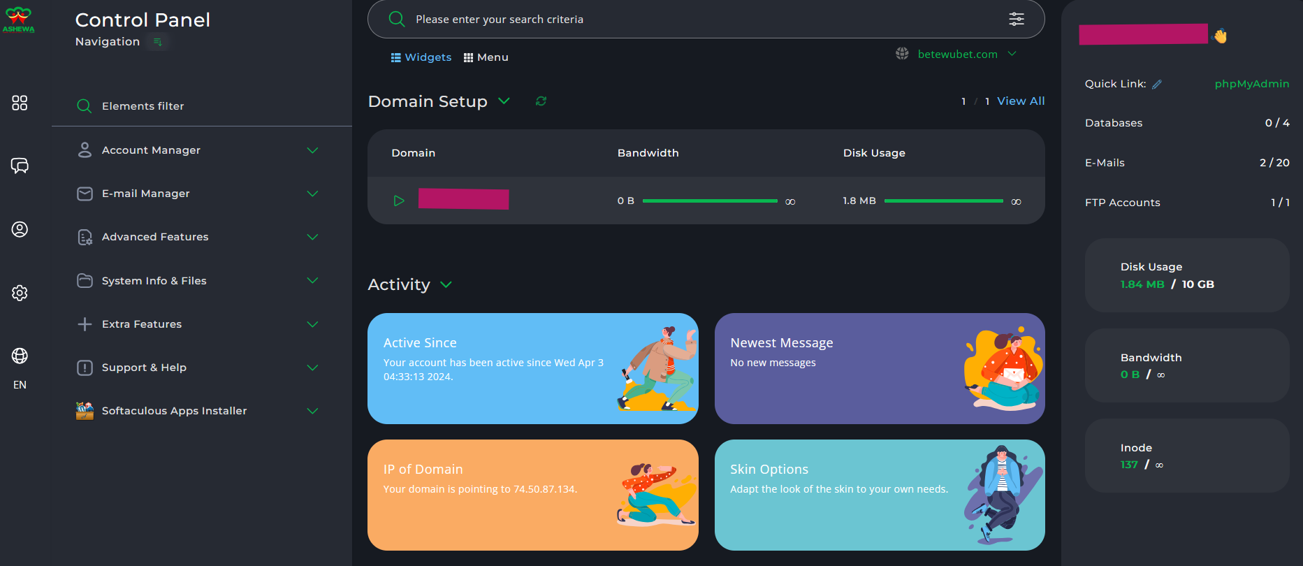Expand Account Manager chevron
The height and width of the screenshot is (566, 1303).
coord(312,150)
